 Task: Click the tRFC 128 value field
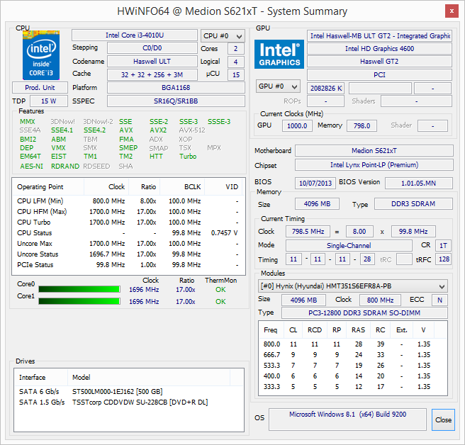[444, 259]
